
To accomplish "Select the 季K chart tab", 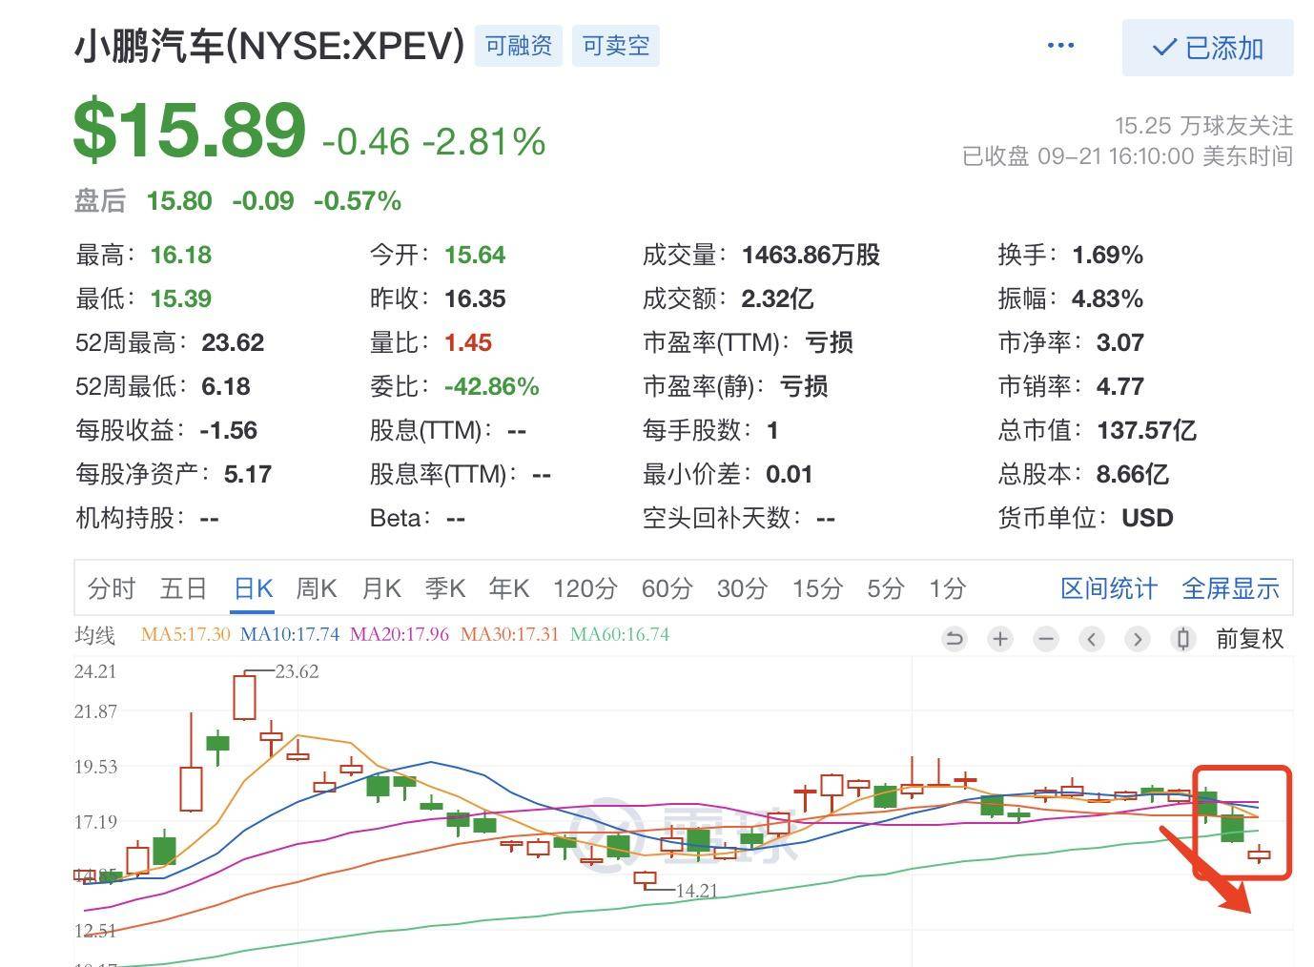I will (x=445, y=588).
